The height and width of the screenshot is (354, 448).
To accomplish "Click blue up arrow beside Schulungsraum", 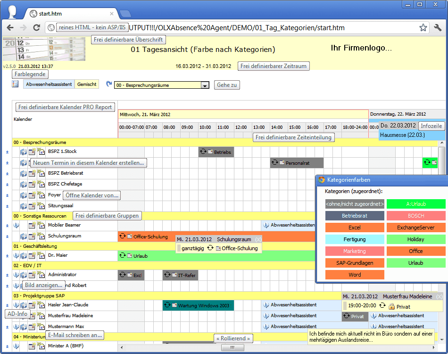I will pos(7,236).
